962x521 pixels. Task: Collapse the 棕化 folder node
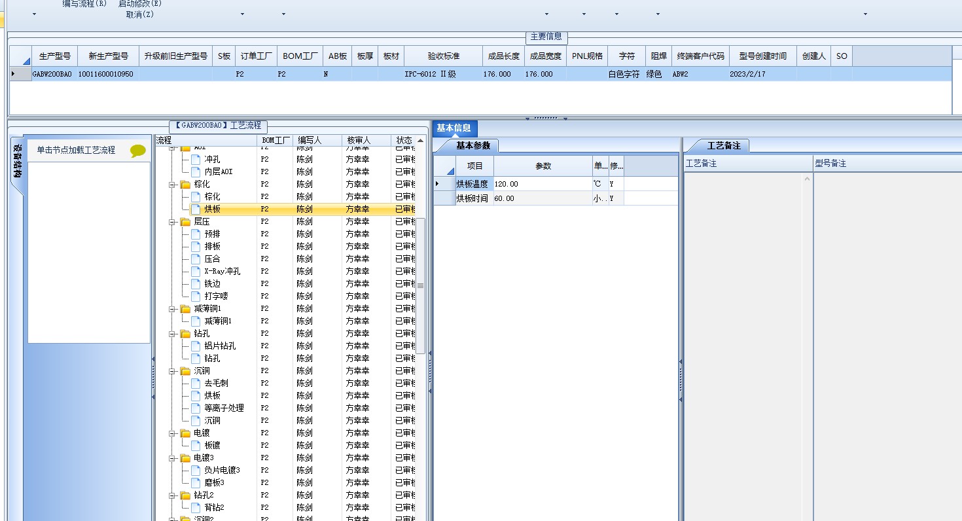(172, 185)
